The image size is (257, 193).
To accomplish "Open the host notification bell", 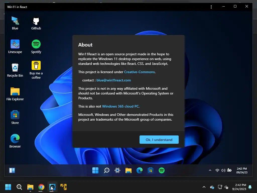I will pos(250,187).
